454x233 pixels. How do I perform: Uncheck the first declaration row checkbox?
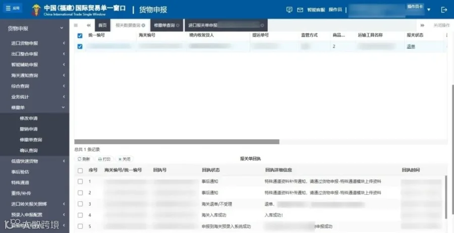click(80, 46)
